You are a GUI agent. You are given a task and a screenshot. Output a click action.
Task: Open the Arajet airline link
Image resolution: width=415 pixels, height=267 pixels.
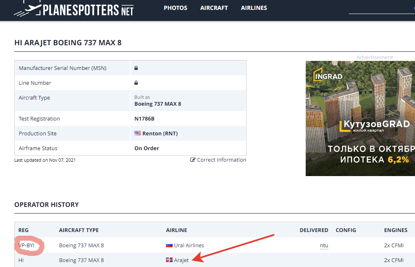[181, 260]
